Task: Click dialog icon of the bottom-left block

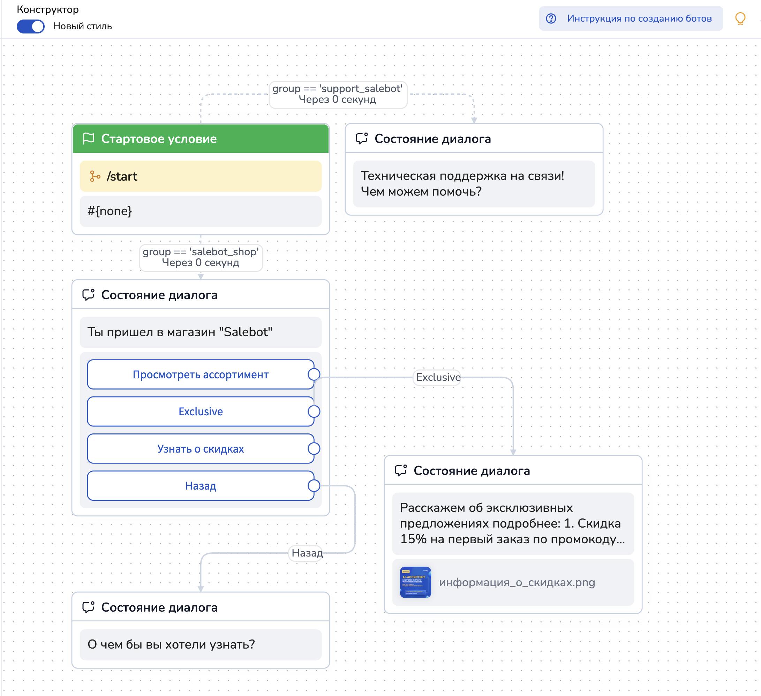Action: click(88, 607)
